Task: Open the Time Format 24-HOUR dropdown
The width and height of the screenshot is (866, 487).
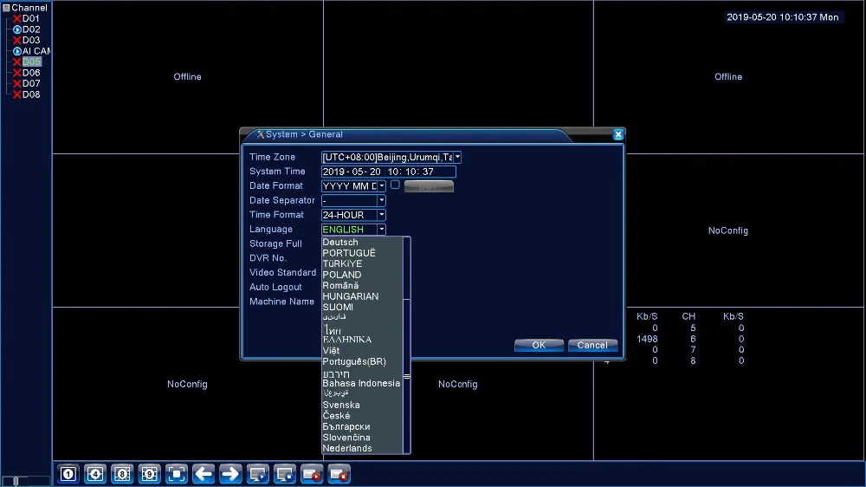Action: coord(353,215)
